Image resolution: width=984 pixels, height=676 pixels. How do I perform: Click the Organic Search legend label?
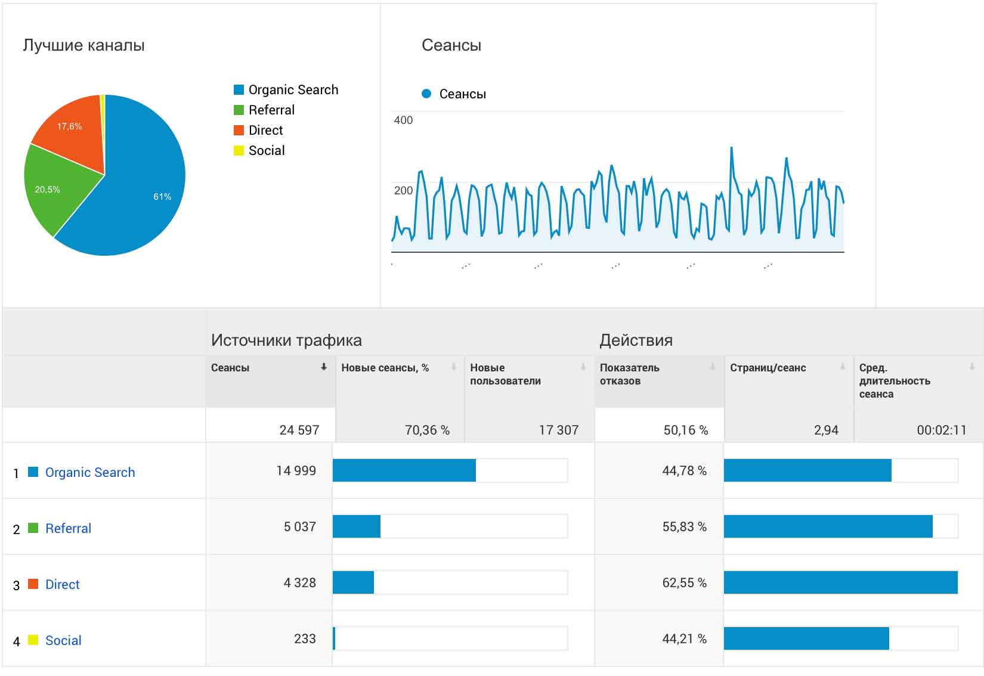click(293, 90)
